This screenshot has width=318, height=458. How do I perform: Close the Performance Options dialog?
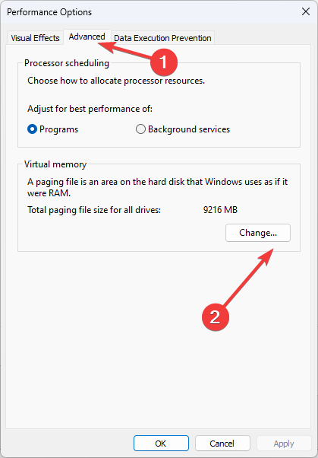(x=306, y=11)
